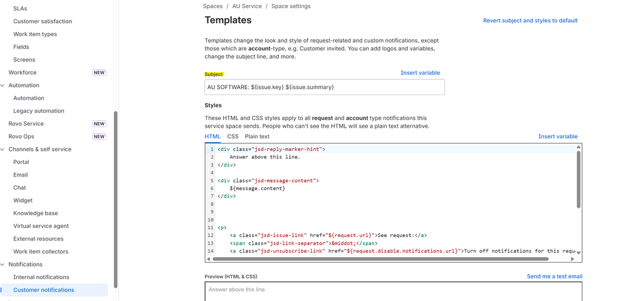Revert subject and styles to default

pyautogui.click(x=530, y=20)
